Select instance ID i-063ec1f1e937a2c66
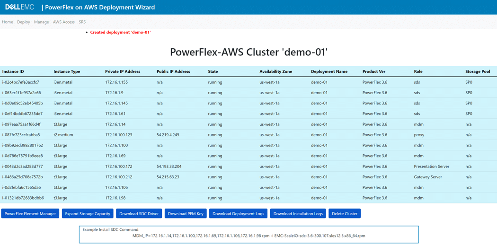Image resolution: width=497 pixels, height=245 pixels. coord(21,93)
